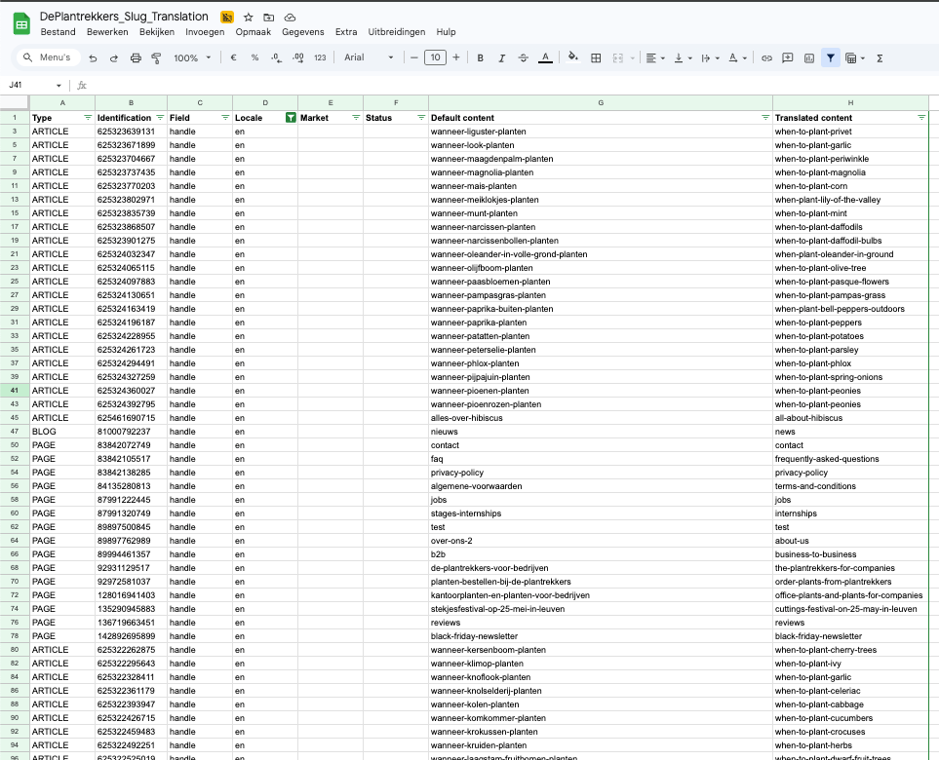939x760 pixels.
Task: Open more number formats (123)
Action: point(320,58)
